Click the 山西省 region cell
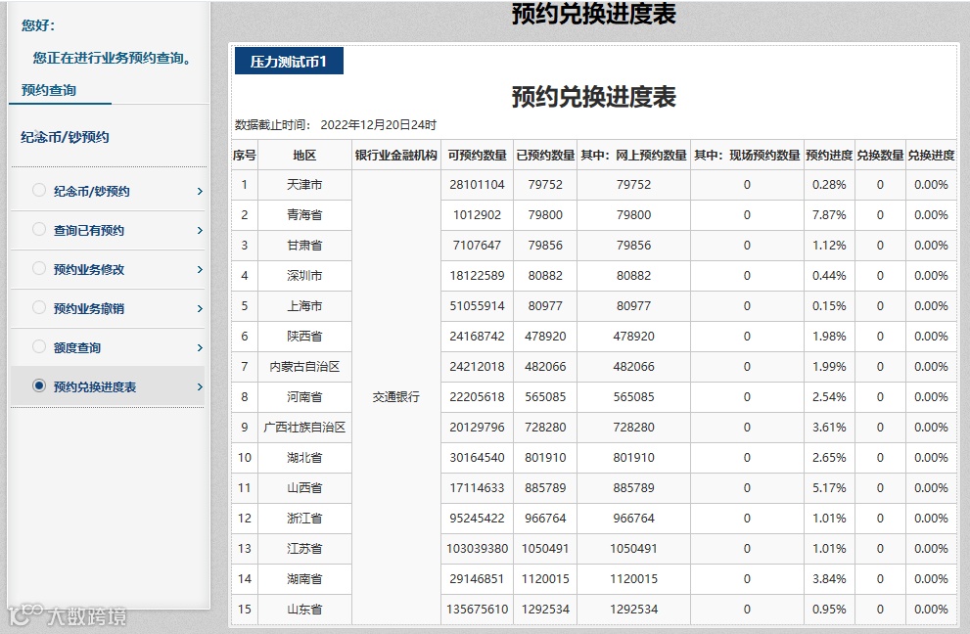Screen dimensions: 970x634 click(x=304, y=487)
